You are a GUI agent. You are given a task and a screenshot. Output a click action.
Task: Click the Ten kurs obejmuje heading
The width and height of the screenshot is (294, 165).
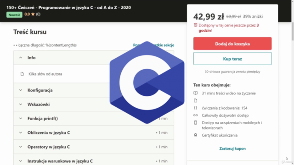pos(212,85)
